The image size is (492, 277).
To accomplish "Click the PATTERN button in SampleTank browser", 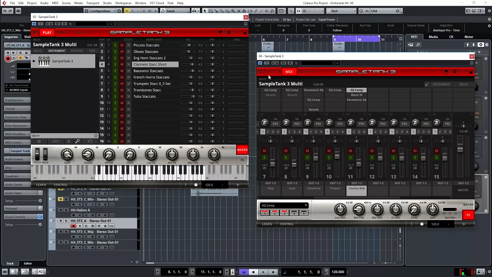I will [76, 51].
